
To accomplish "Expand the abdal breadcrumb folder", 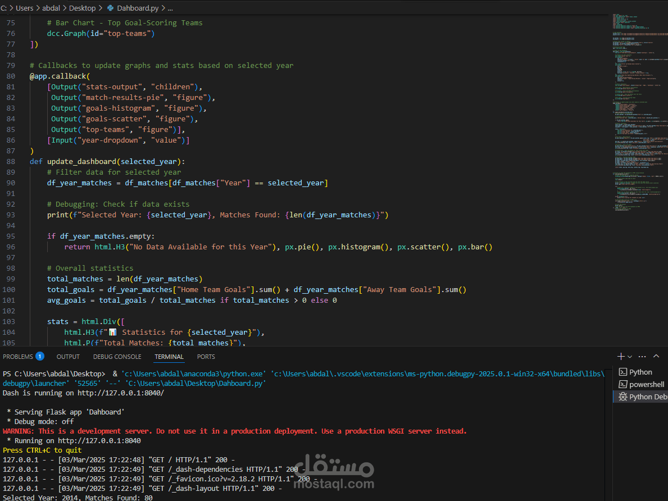I will tap(51, 8).
